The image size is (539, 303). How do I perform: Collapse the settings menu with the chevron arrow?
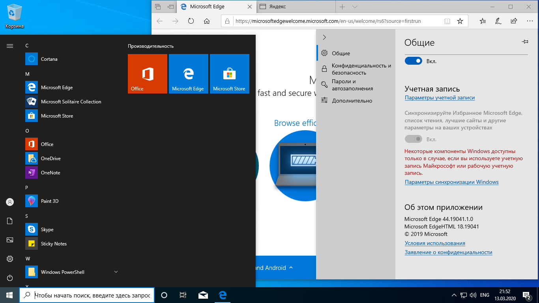click(324, 37)
